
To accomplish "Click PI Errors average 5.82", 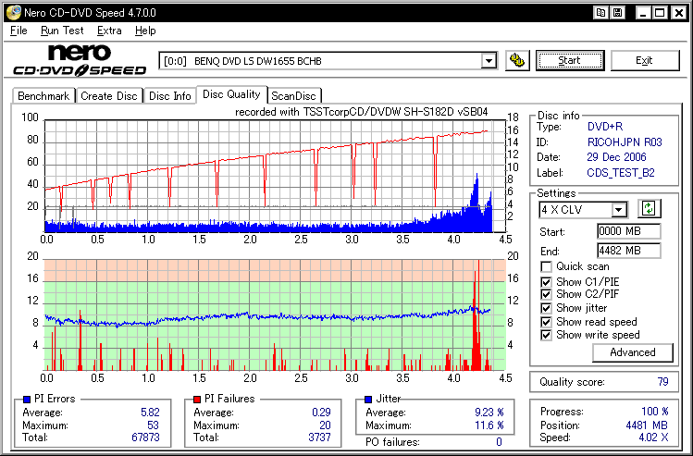I will 150,413.
